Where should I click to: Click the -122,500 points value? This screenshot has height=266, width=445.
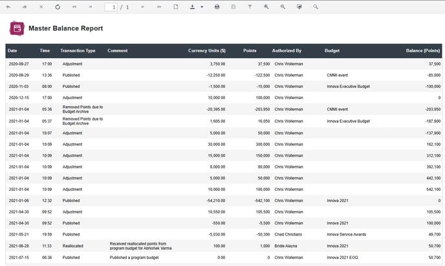[x=262, y=75]
